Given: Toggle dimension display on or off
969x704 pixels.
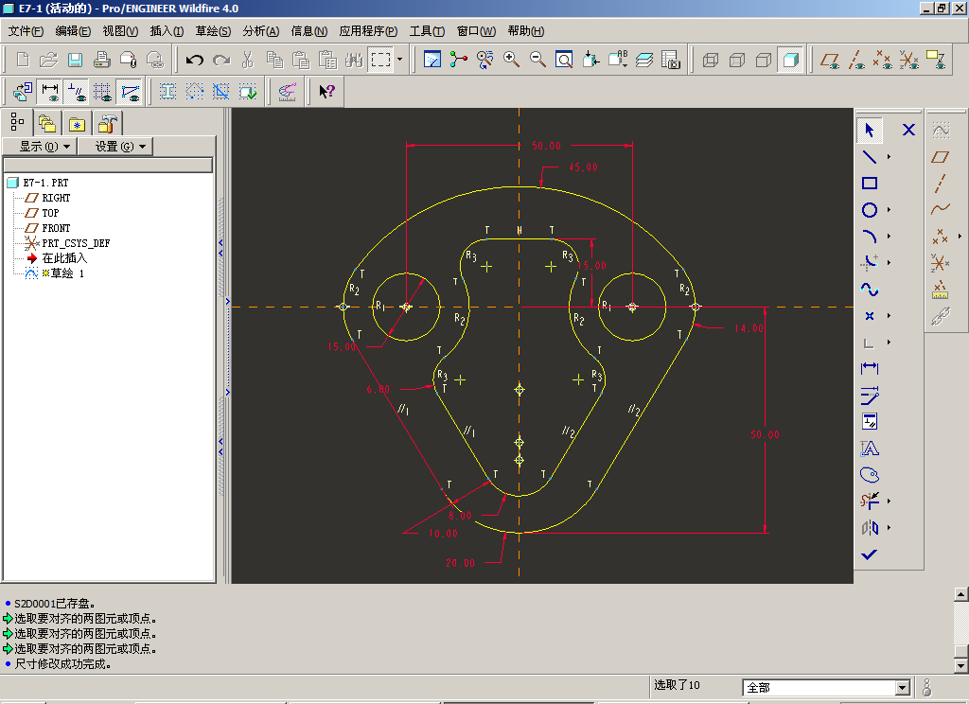Looking at the screenshot, I should (x=49, y=92).
